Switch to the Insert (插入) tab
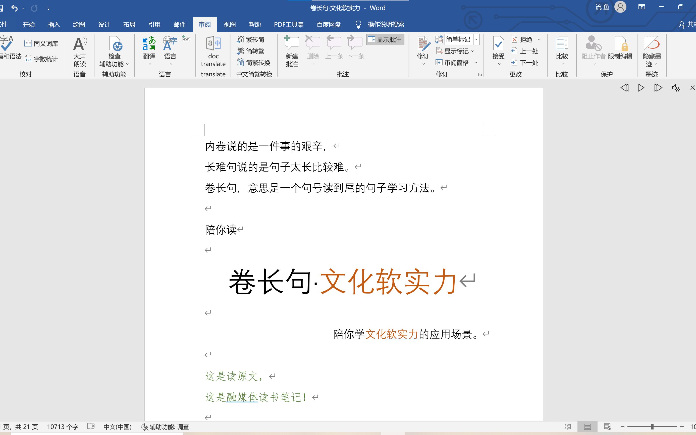Image resolution: width=696 pixels, height=435 pixels. 54,24
